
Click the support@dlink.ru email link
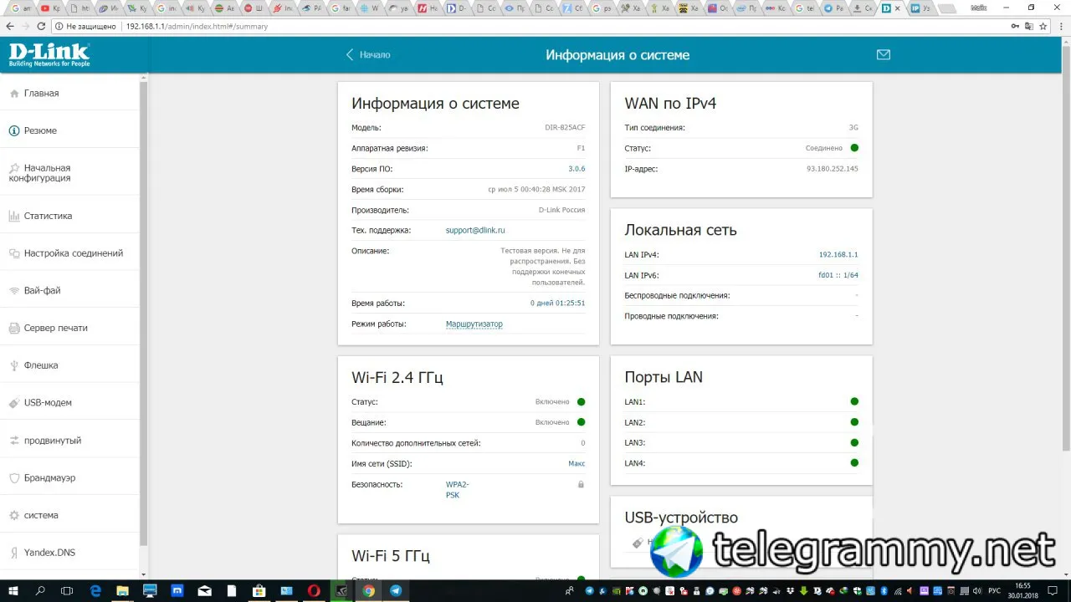pos(475,230)
